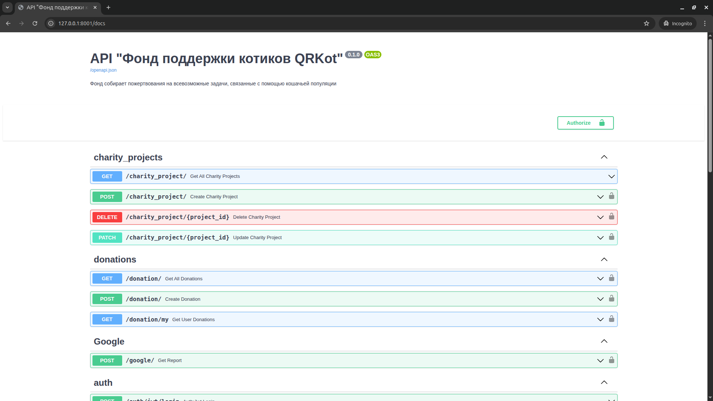
Task: Click the padlock next to Delete Charity Project
Action: (612, 217)
